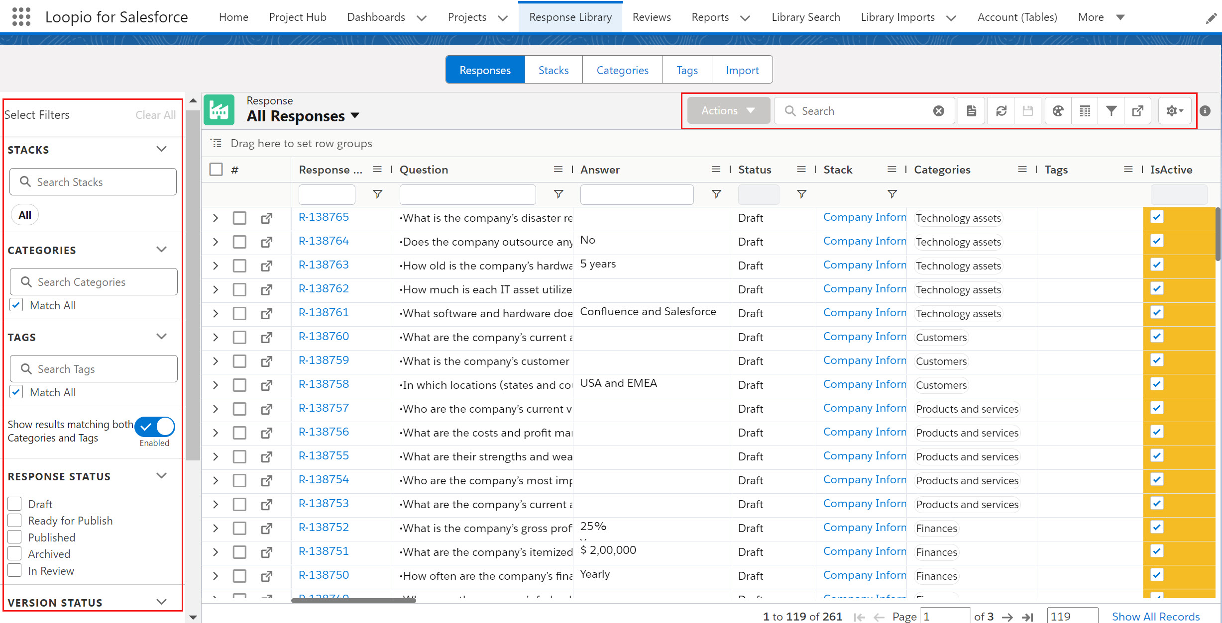Screen dimensions: 1222x623
Task: Click the Question column filter funnel icon
Action: click(x=558, y=194)
